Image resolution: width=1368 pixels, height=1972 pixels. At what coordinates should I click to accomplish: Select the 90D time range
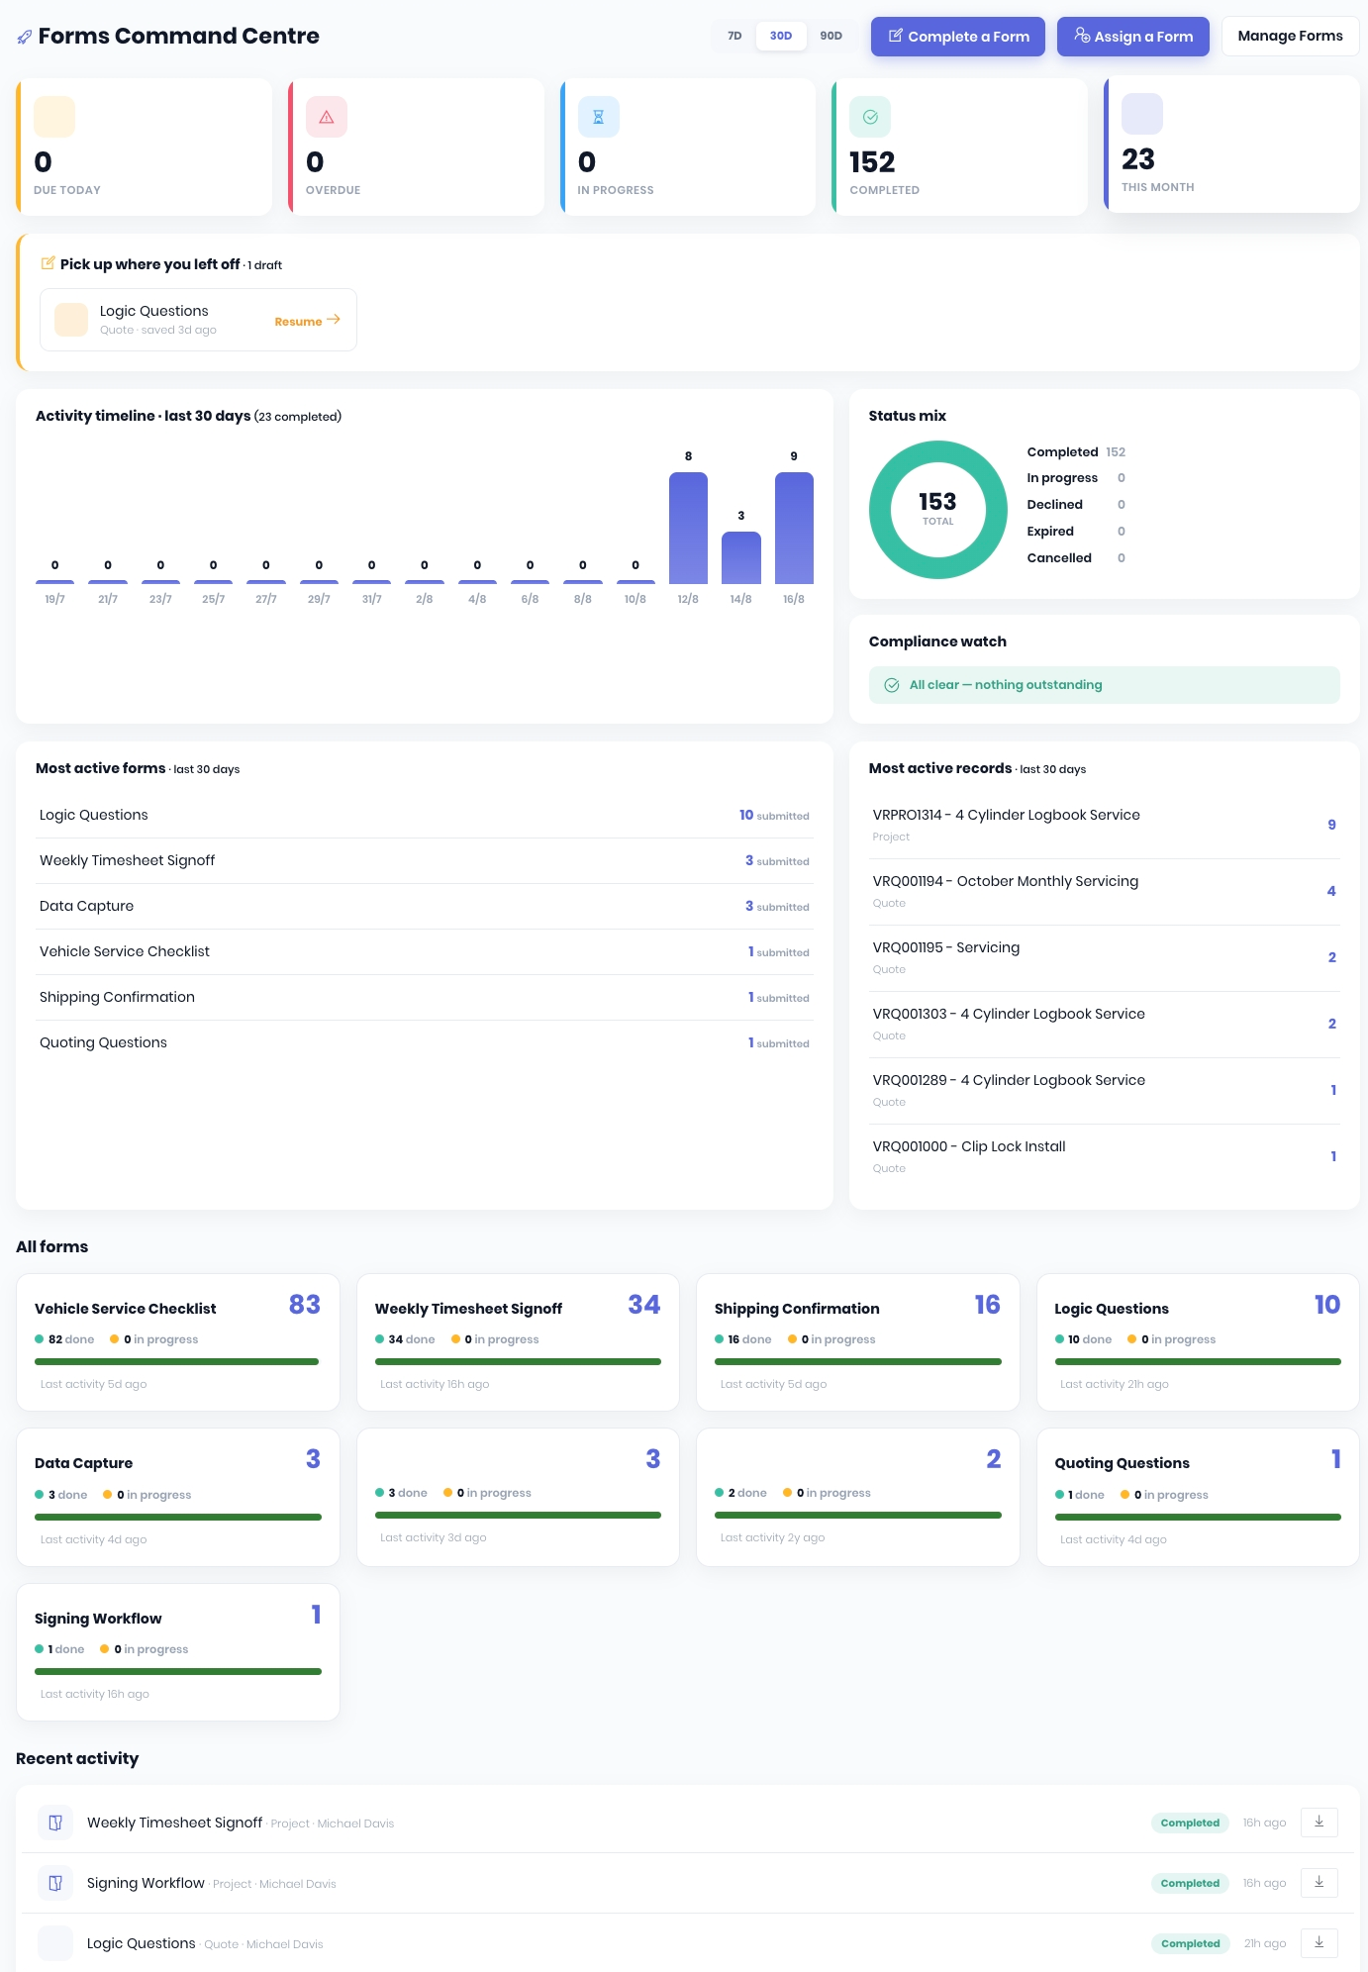(831, 36)
